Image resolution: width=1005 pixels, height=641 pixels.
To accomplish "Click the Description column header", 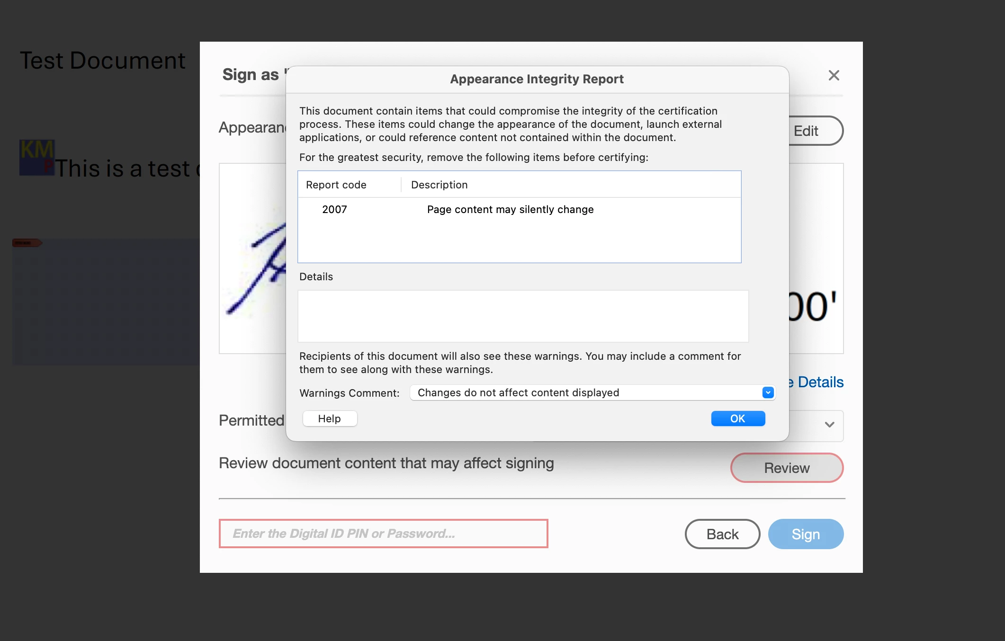I will coord(439,185).
